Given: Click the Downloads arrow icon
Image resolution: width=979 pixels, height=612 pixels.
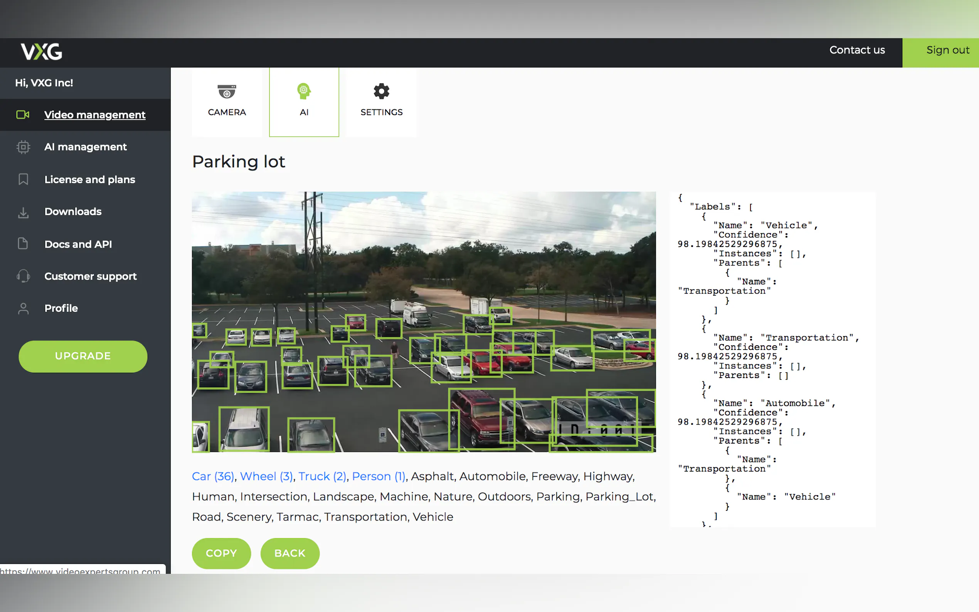Looking at the screenshot, I should (23, 212).
